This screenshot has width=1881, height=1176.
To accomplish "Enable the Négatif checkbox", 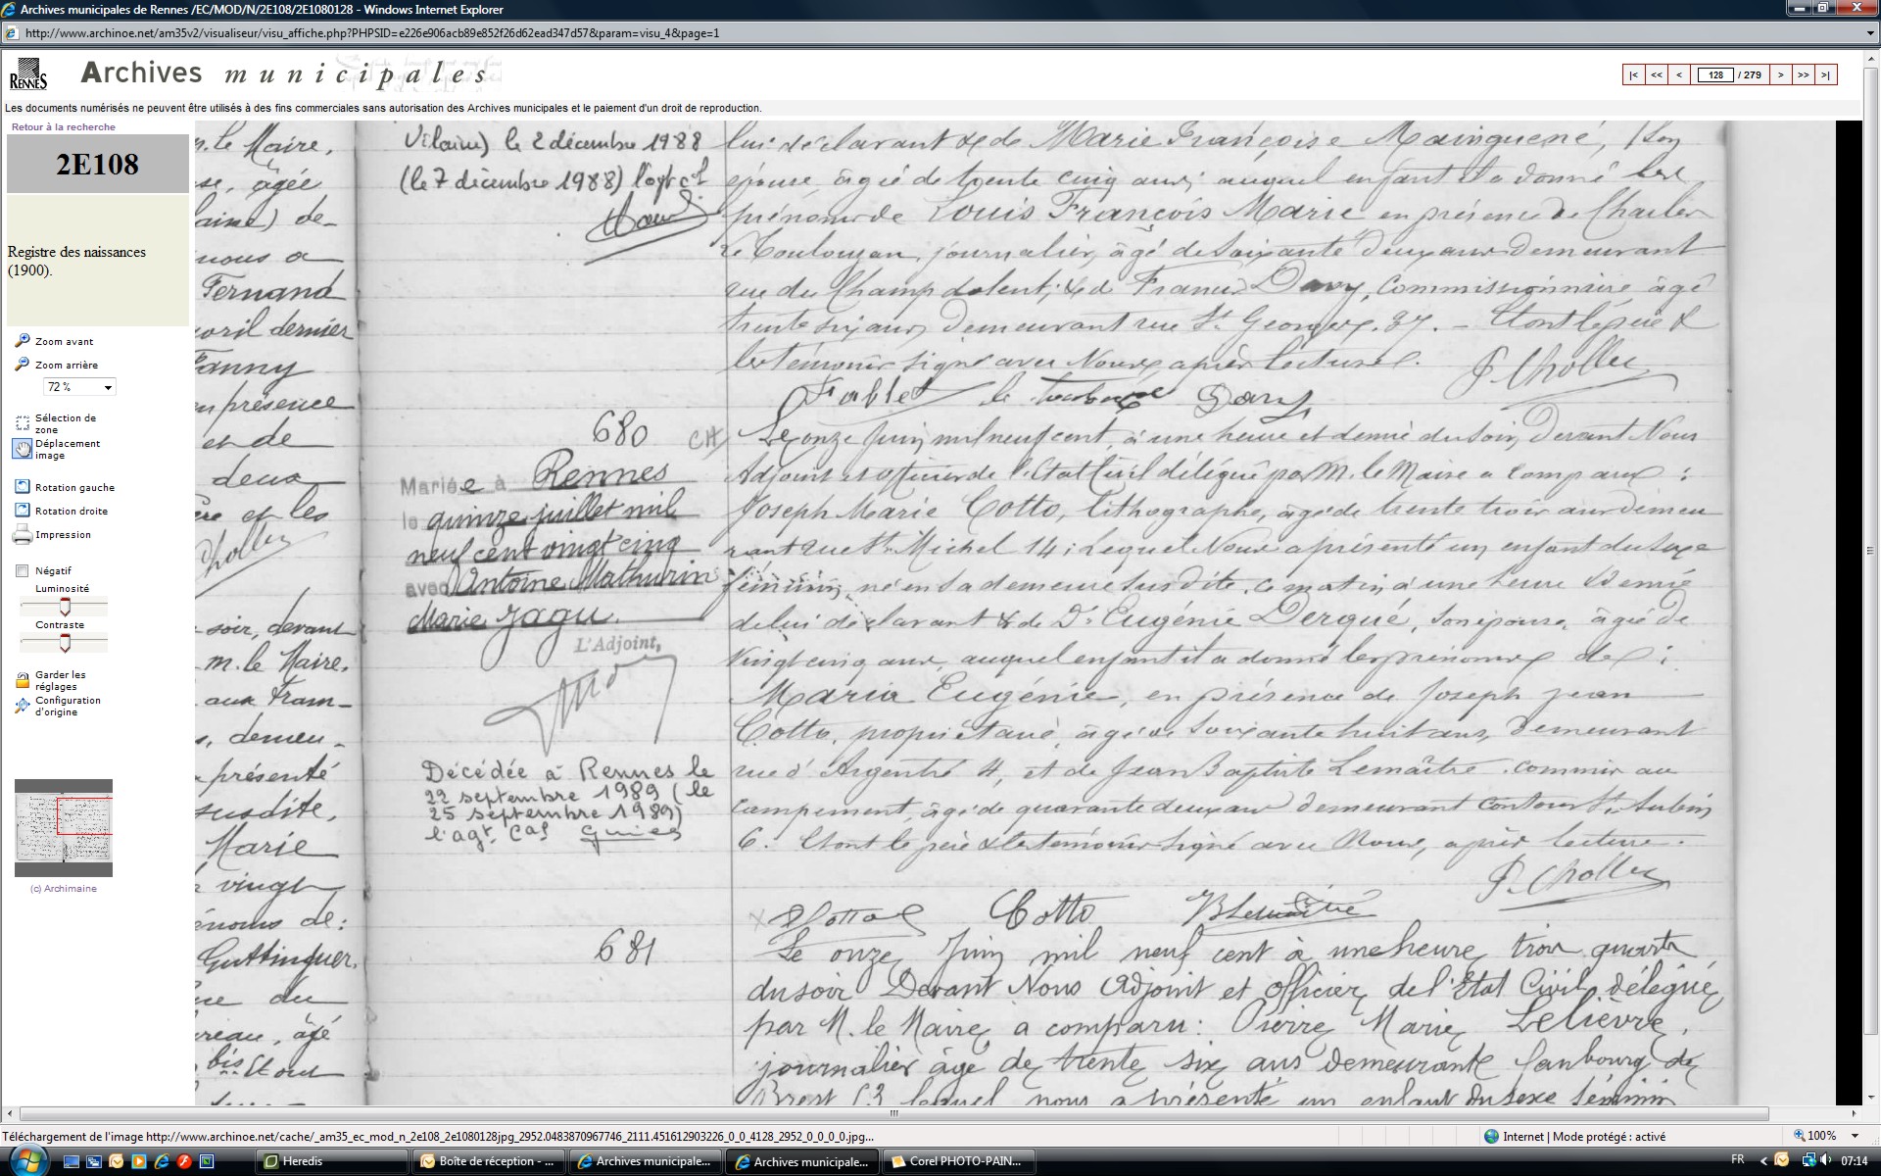I will coord(23,570).
